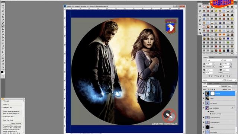The image size is (238, 134).
Task: Select the Crop tool
Action: pos(3,17)
